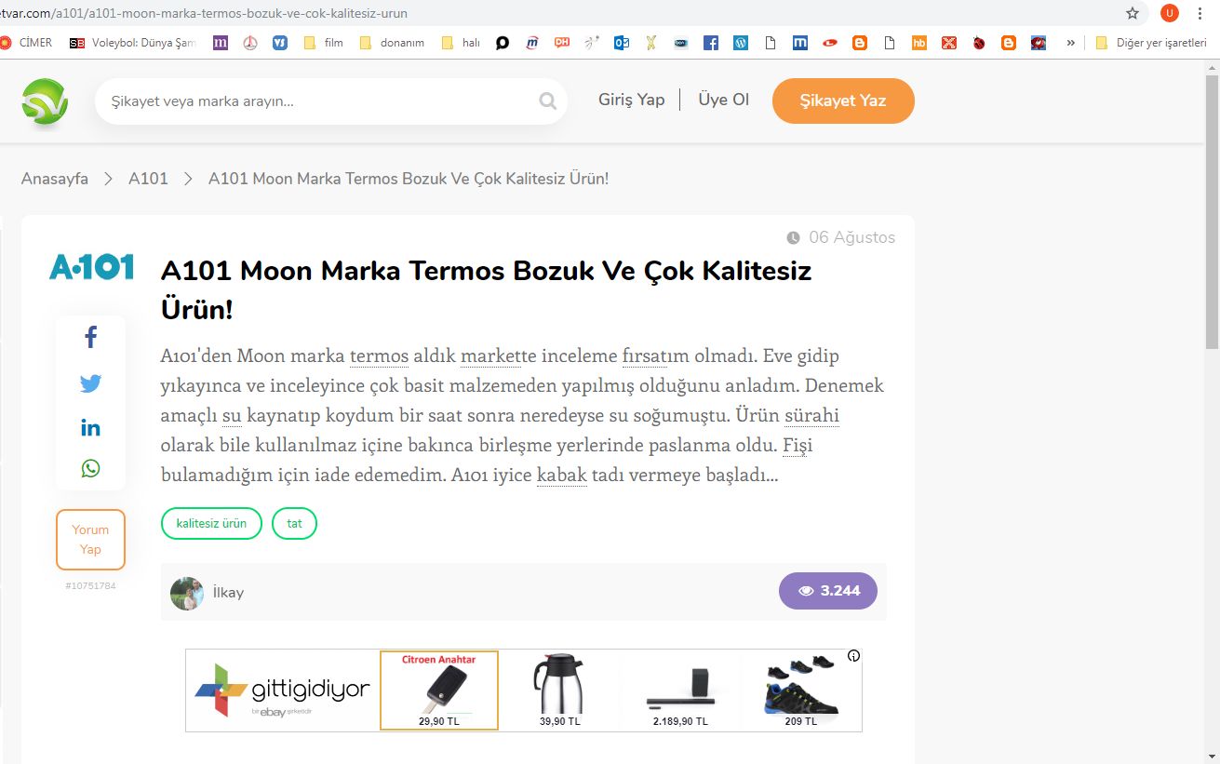Share complaint on LinkedIn
1220x764 pixels.
point(90,428)
